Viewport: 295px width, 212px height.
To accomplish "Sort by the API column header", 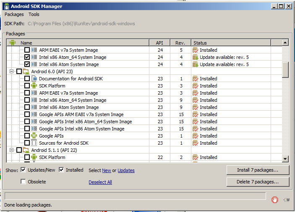I will [x=159, y=43].
